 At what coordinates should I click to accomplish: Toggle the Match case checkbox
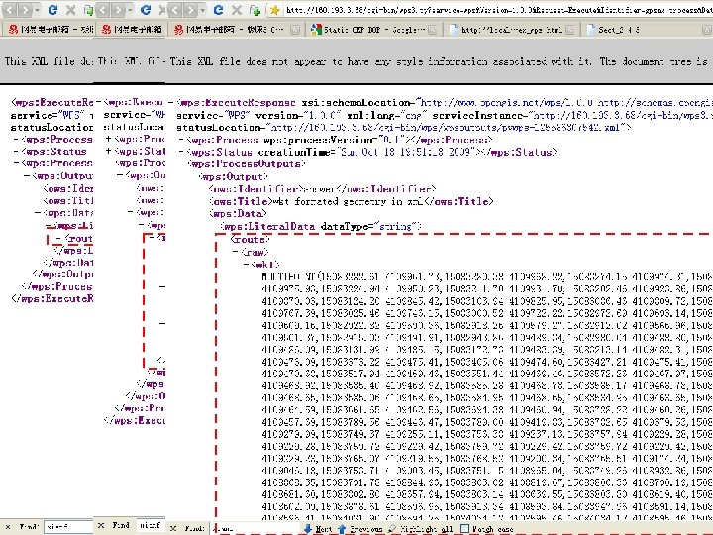click(x=464, y=529)
